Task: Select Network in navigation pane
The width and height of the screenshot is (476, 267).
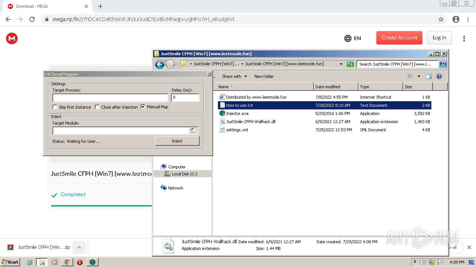Action: (176, 188)
